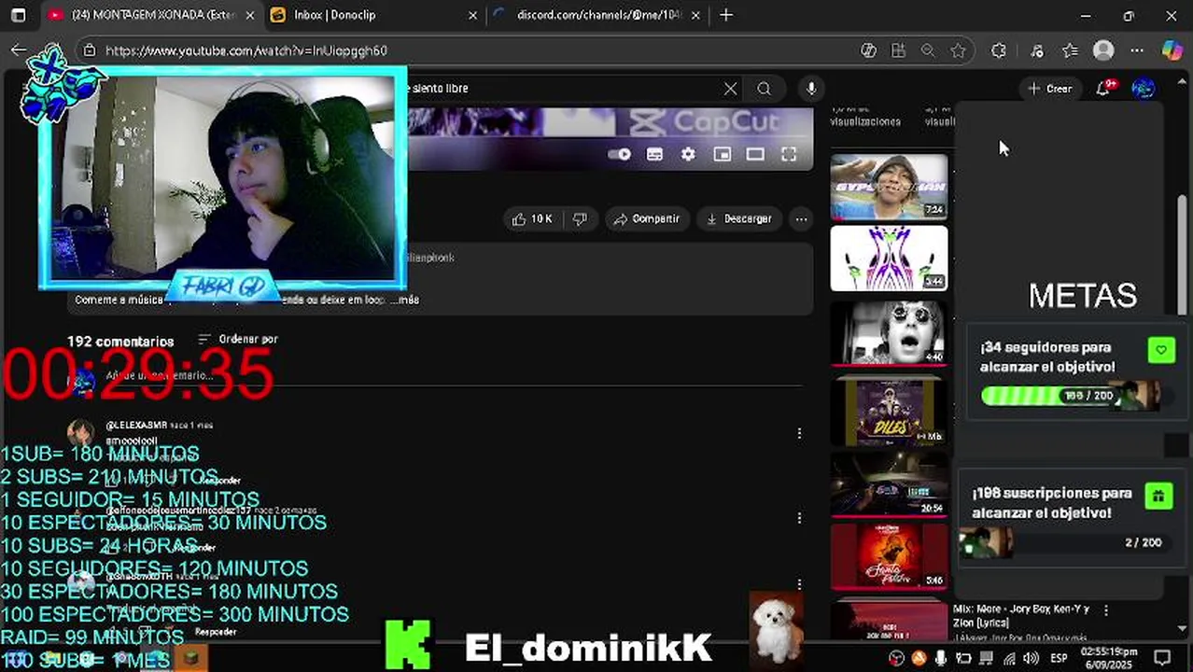Toggle the autoplay switch in player
This screenshot has height=672, width=1193.
(619, 155)
